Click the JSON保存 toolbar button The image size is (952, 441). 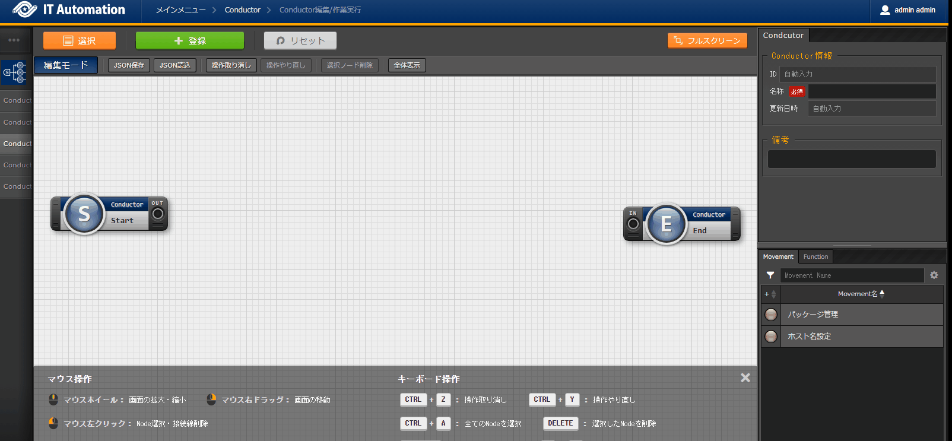pos(129,65)
